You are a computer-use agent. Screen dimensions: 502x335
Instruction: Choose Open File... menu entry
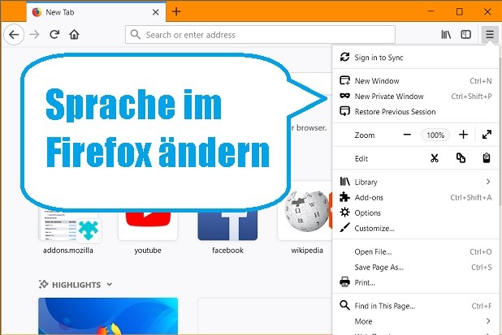click(416, 251)
